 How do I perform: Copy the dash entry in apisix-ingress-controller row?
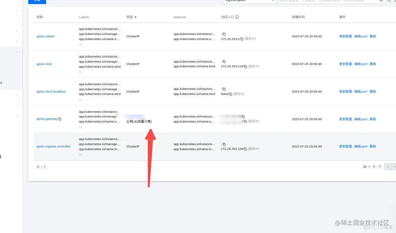(x=224, y=144)
